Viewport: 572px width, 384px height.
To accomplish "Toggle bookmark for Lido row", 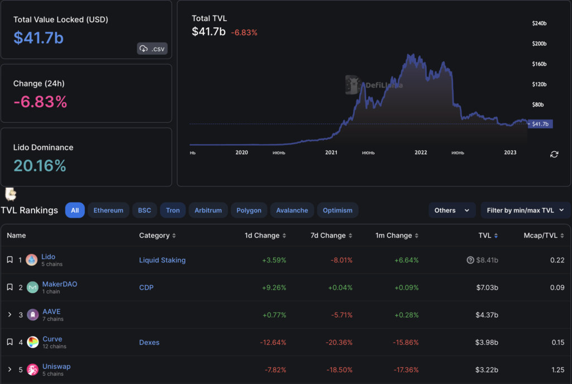I will (9, 260).
